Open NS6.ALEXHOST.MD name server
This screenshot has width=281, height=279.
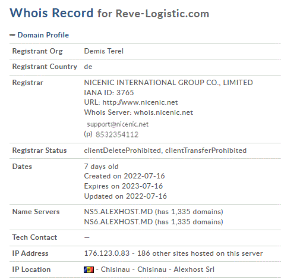118,222
